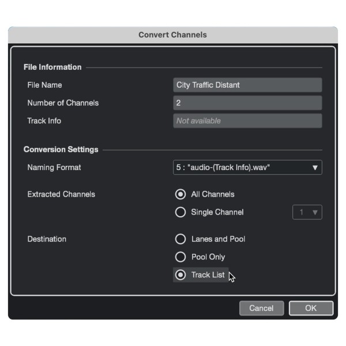Click the File Name label

point(44,85)
